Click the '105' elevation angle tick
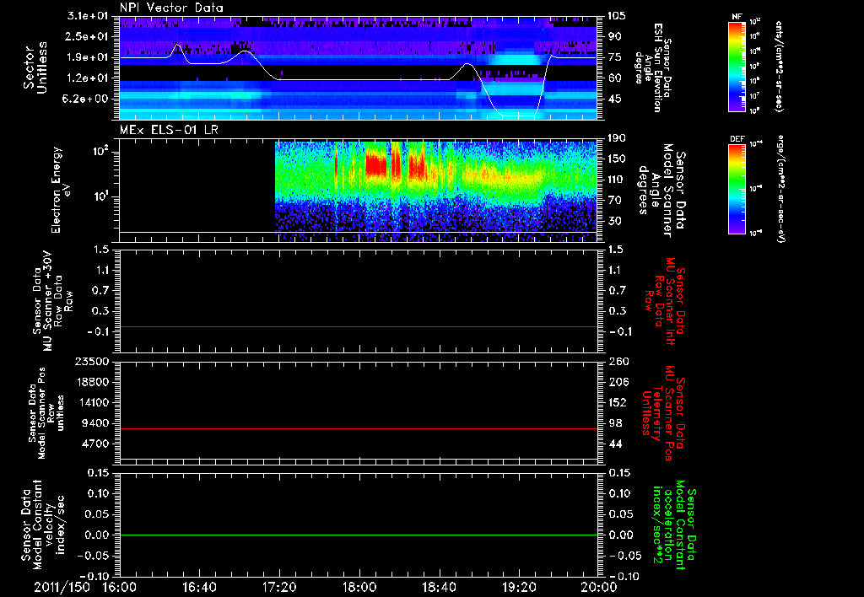The width and height of the screenshot is (864, 597). click(616, 16)
